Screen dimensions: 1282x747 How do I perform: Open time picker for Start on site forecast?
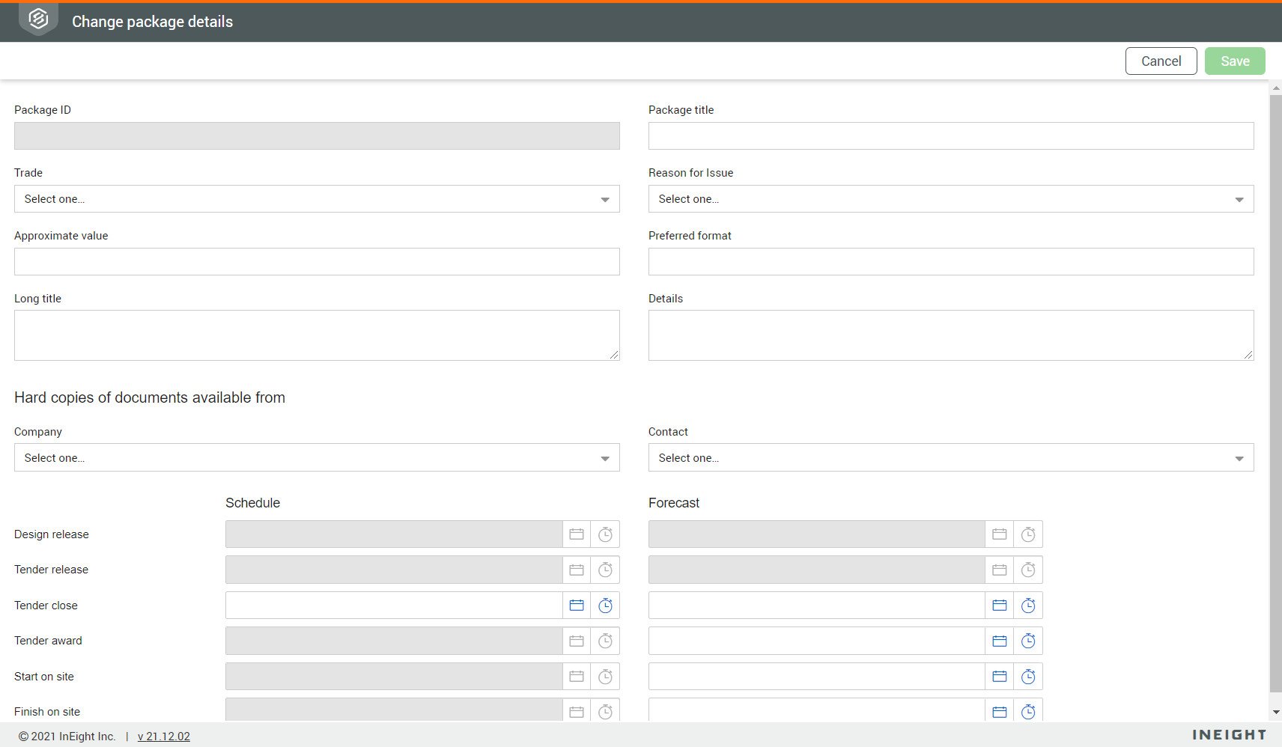coord(1028,677)
